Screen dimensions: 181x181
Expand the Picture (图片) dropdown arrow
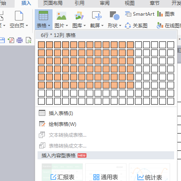67,25
